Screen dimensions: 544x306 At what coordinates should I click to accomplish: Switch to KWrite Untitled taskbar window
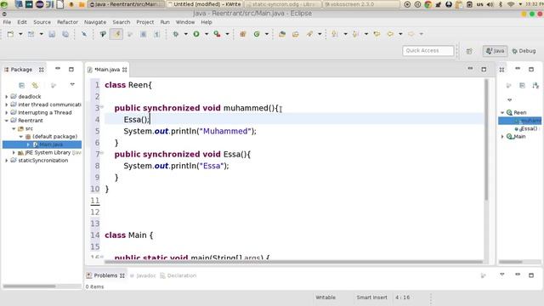coord(204,4)
